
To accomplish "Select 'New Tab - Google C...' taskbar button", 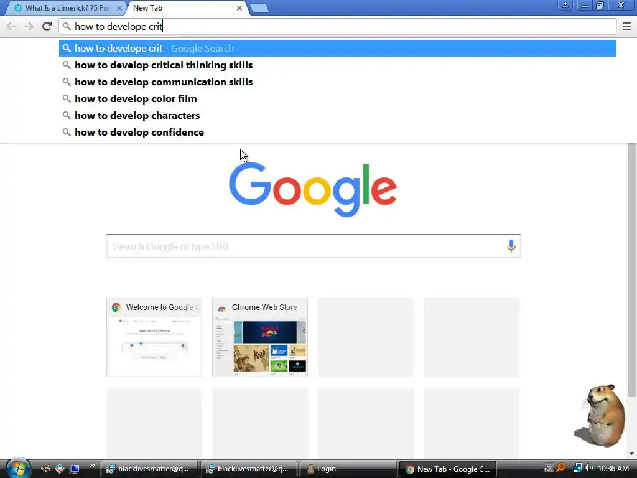I will click(x=448, y=469).
